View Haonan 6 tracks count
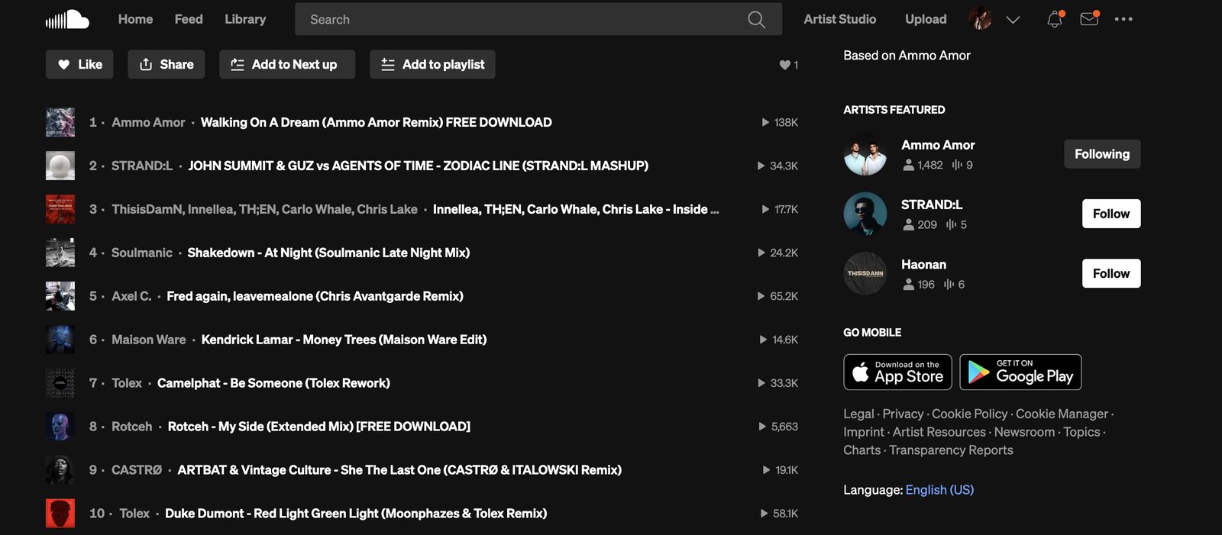1222x535 pixels. coord(954,284)
